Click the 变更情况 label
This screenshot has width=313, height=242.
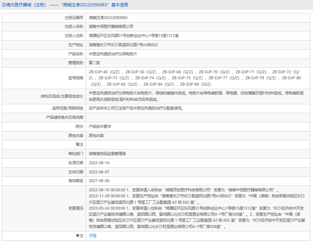[x=76, y=208]
